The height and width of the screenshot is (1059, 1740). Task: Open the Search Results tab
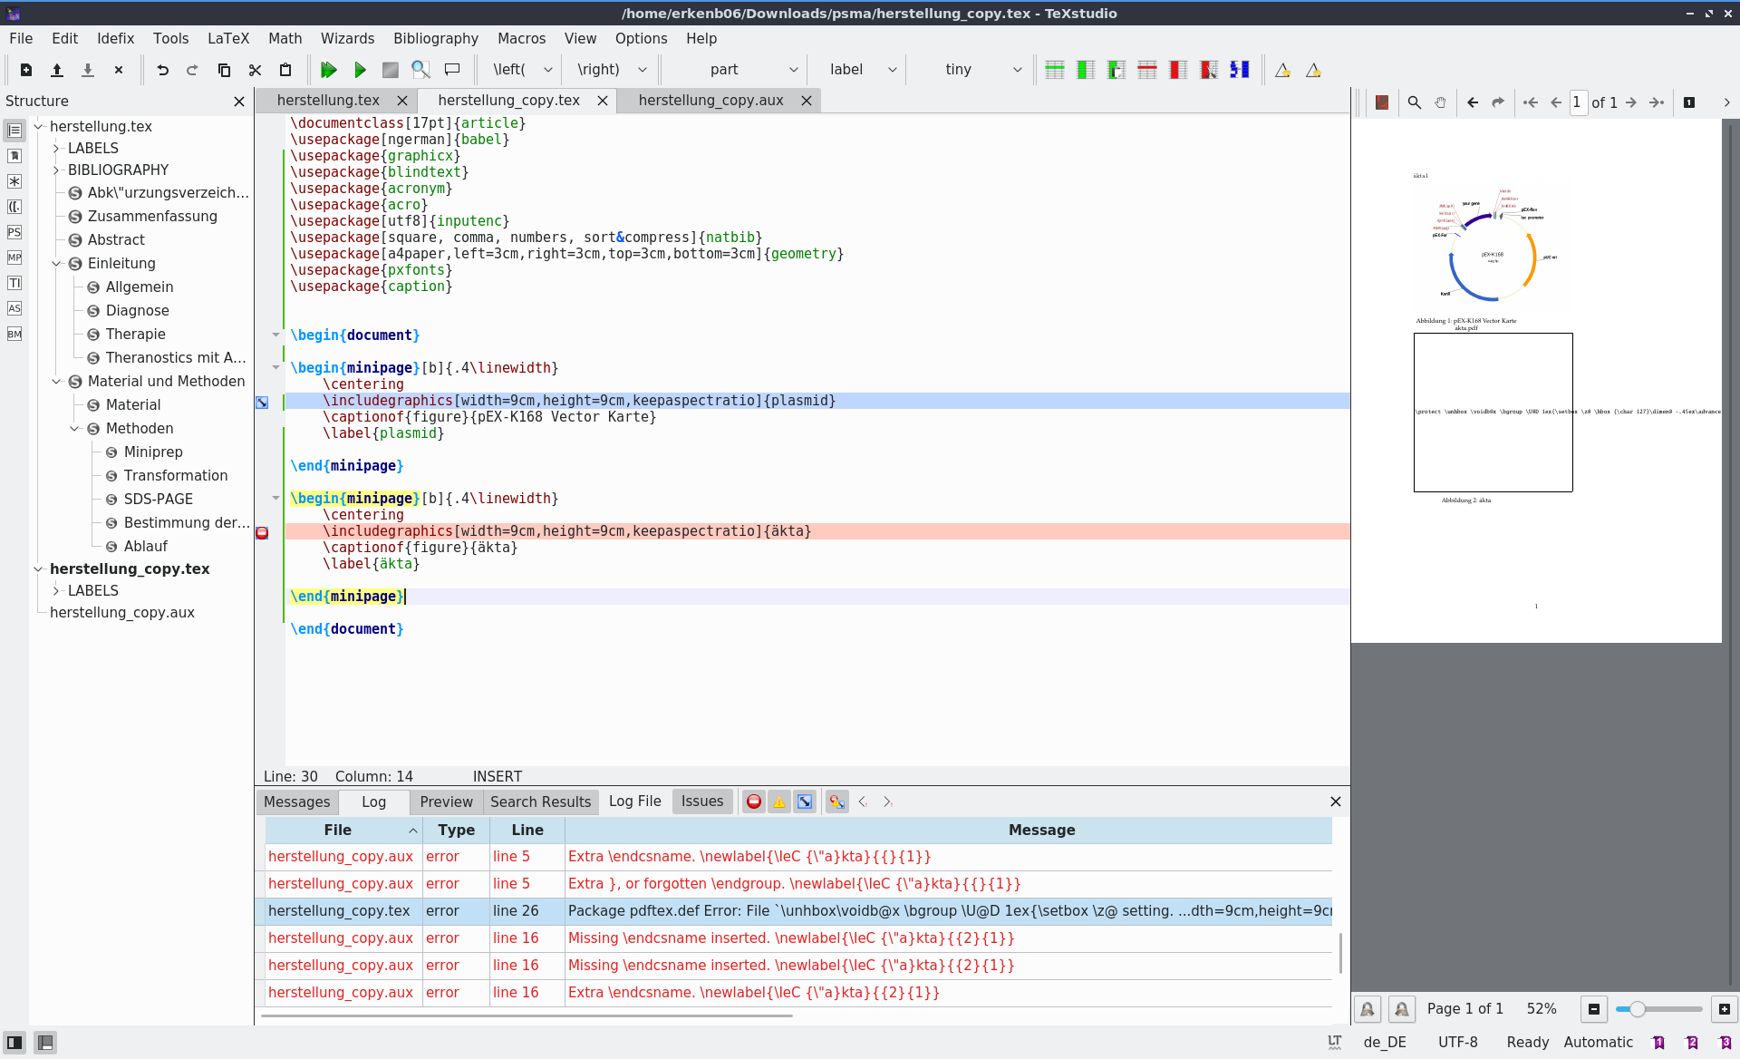click(x=540, y=802)
